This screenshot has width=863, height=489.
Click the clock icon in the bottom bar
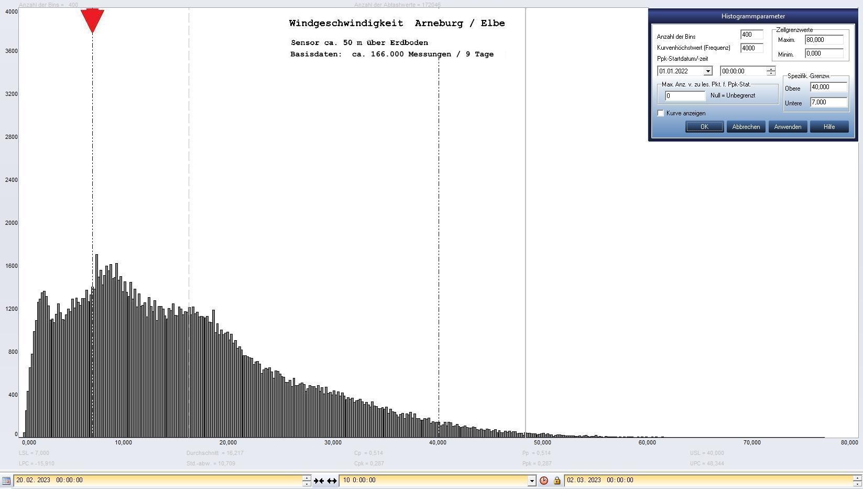pyautogui.click(x=544, y=481)
